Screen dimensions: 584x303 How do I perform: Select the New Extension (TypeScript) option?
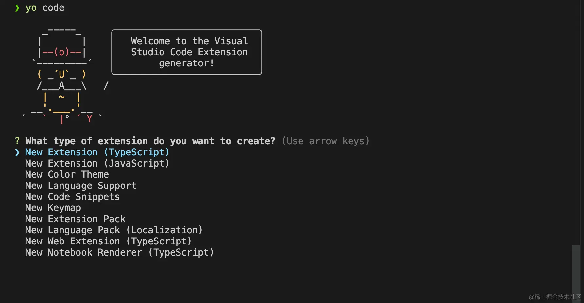click(97, 152)
